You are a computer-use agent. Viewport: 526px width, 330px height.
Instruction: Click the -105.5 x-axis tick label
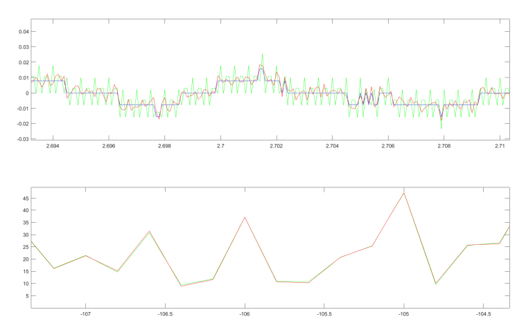click(x=324, y=314)
